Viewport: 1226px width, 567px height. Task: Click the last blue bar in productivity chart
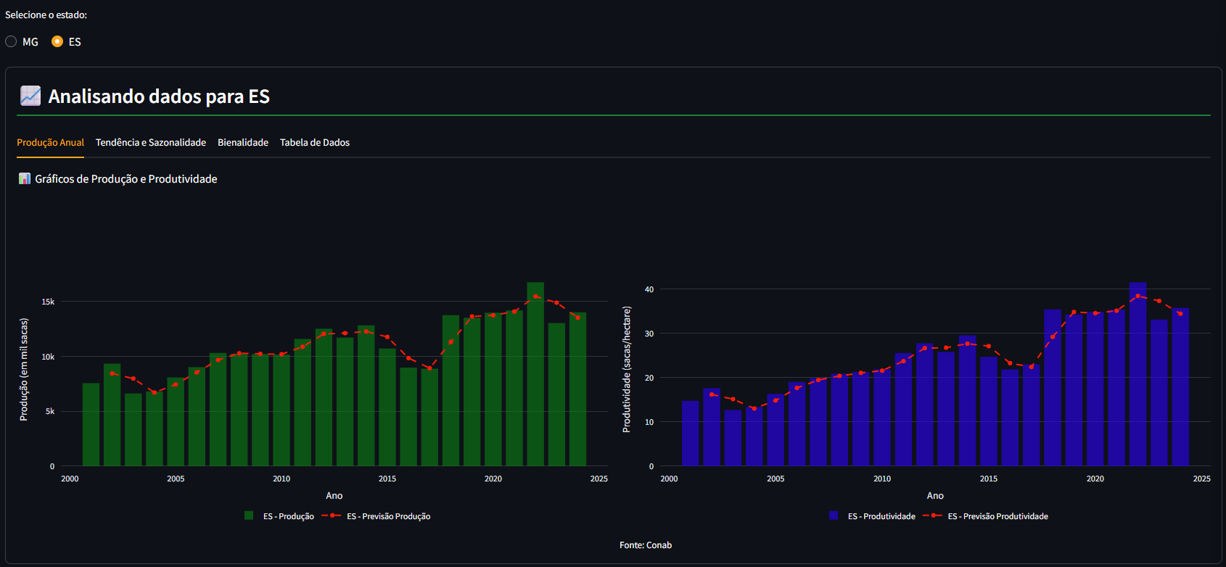(x=1180, y=392)
